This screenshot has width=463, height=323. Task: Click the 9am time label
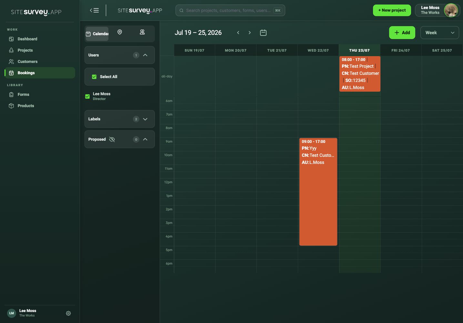(169, 142)
